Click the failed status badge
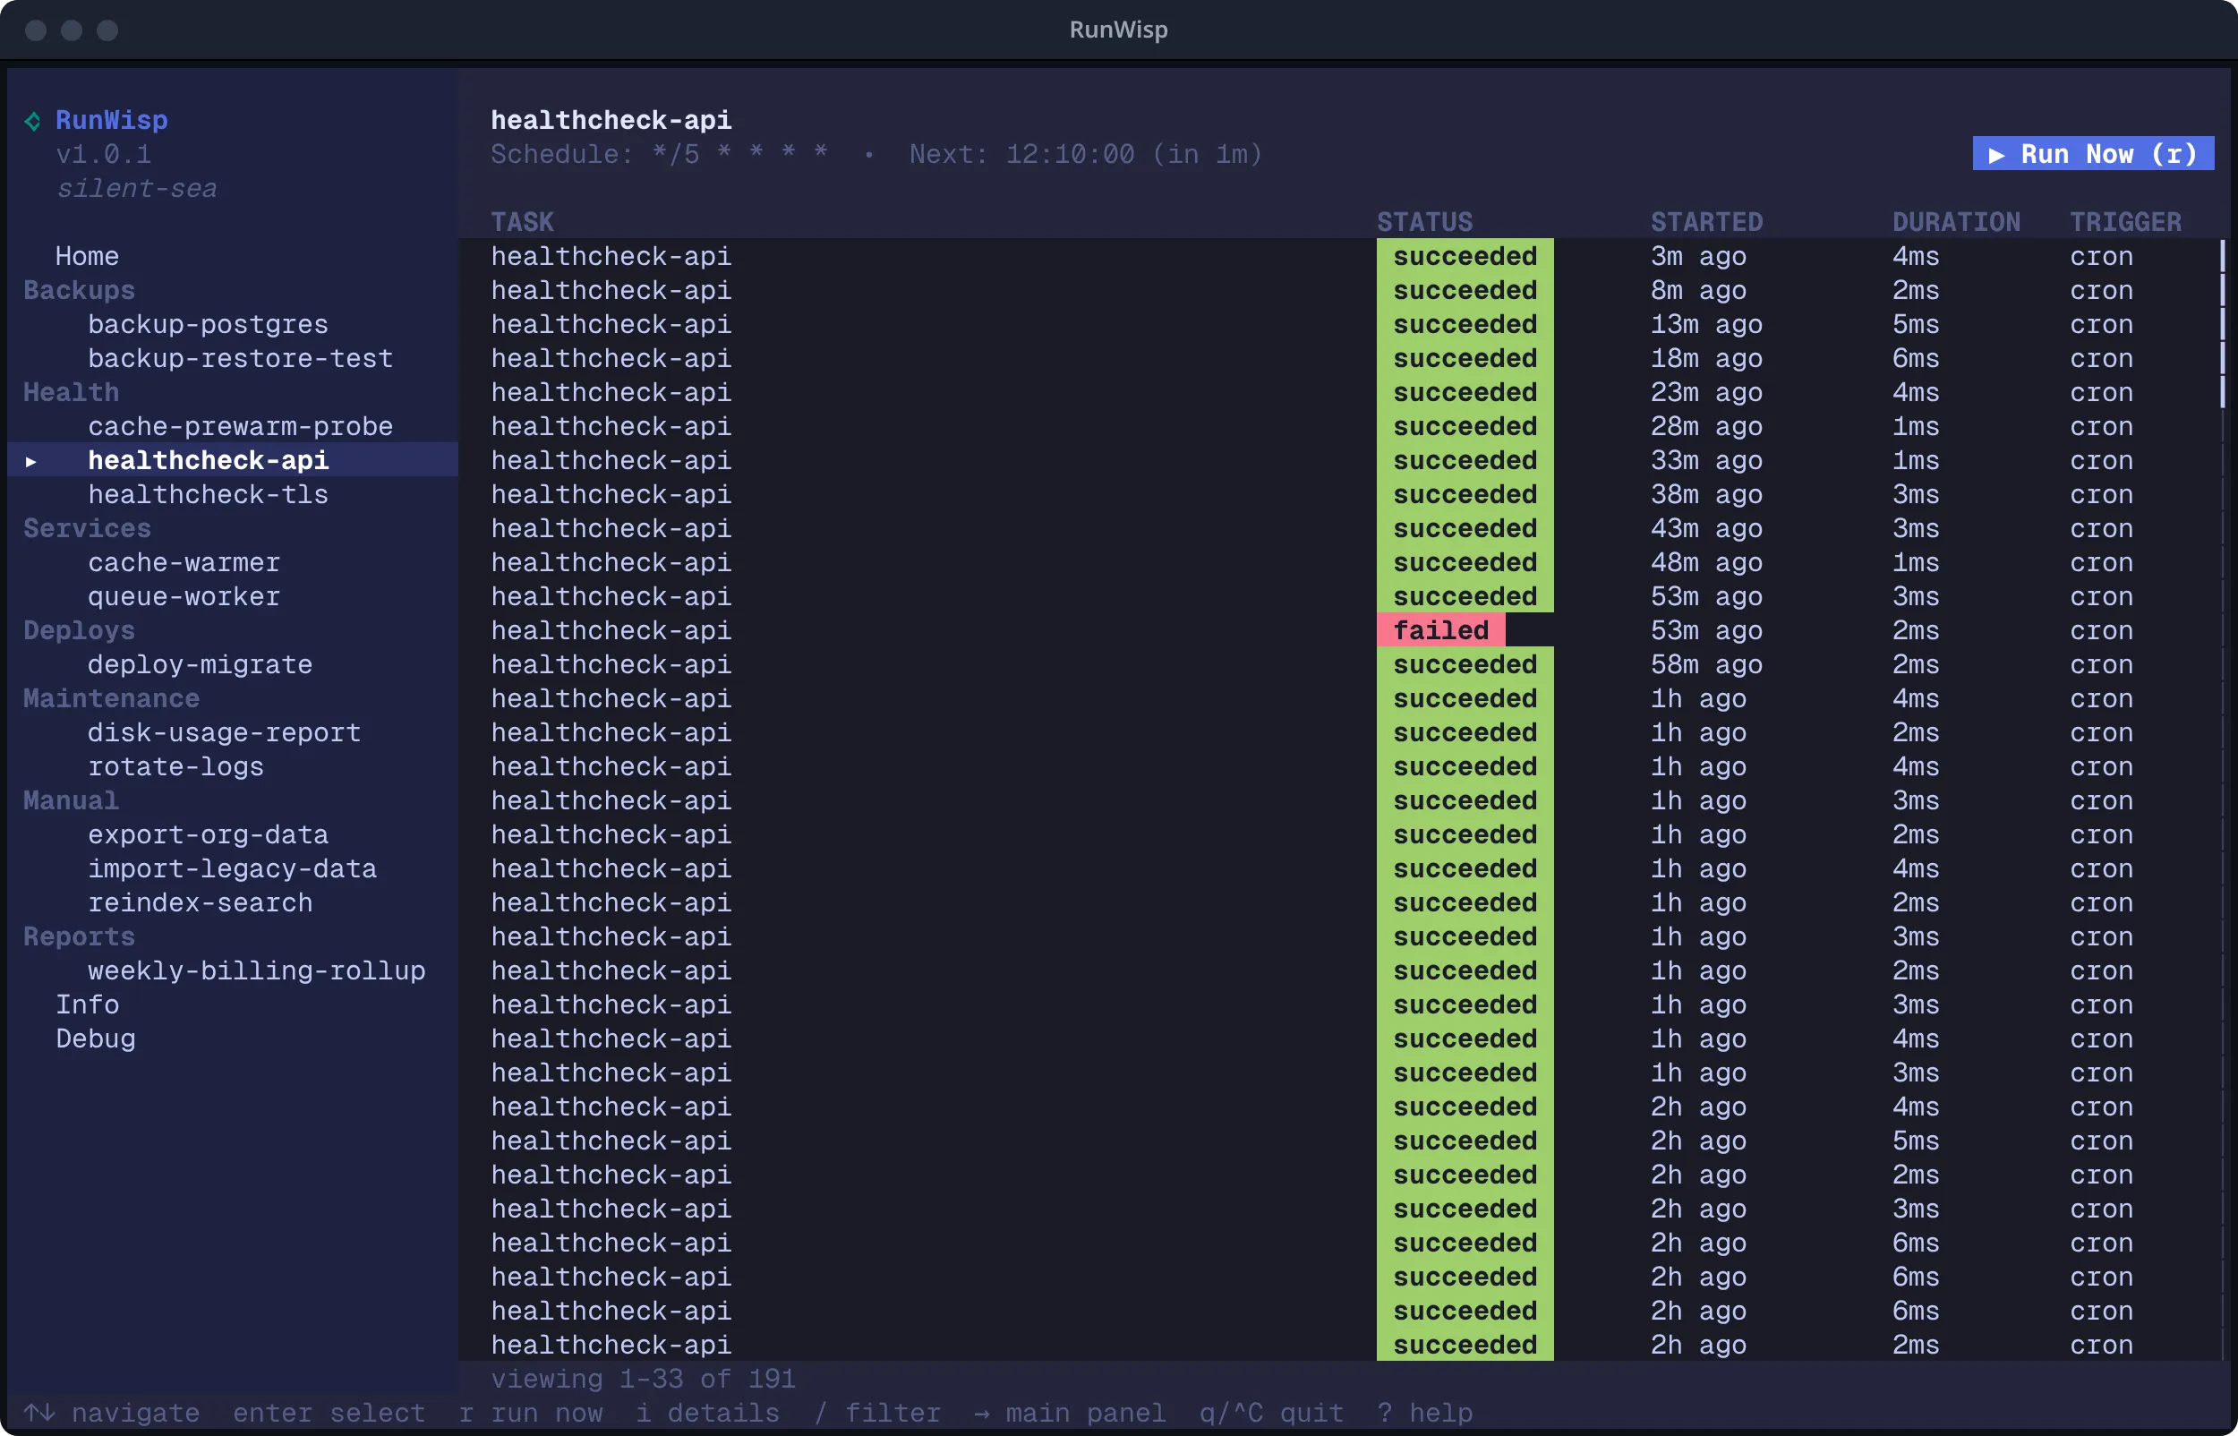The width and height of the screenshot is (2238, 1436). point(1440,630)
